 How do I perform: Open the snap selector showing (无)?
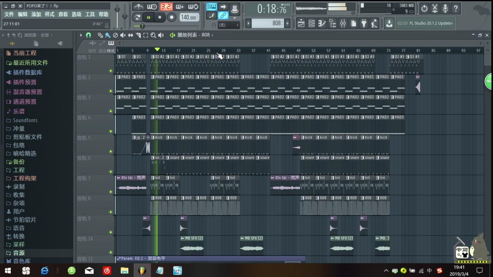[229, 25]
